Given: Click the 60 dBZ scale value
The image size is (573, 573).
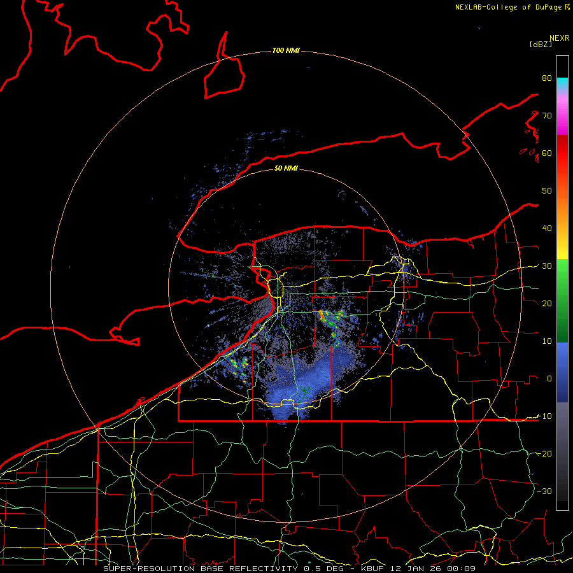Looking at the screenshot, I should pyautogui.click(x=547, y=153).
